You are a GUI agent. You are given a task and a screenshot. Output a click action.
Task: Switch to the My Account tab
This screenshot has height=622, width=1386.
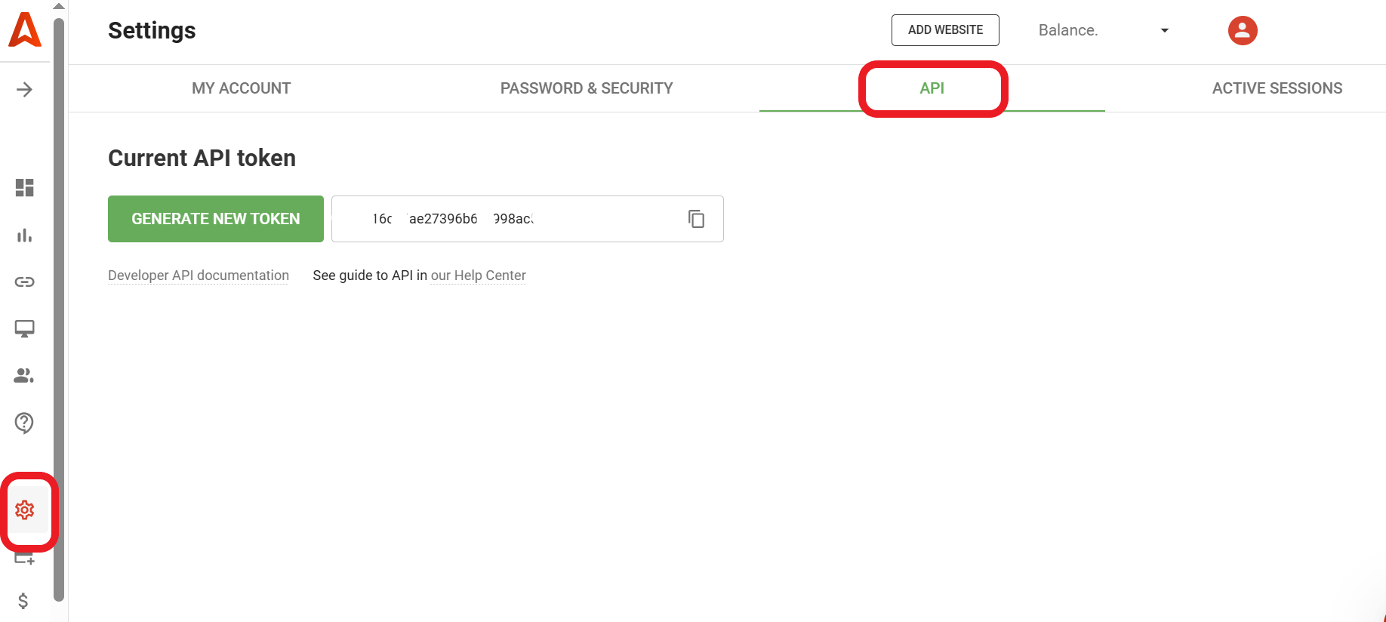click(241, 88)
